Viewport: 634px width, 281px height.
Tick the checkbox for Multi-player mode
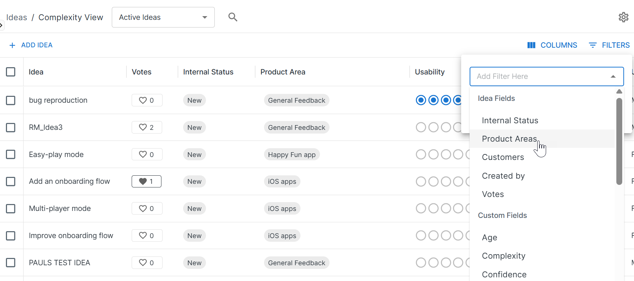pyautogui.click(x=11, y=208)
